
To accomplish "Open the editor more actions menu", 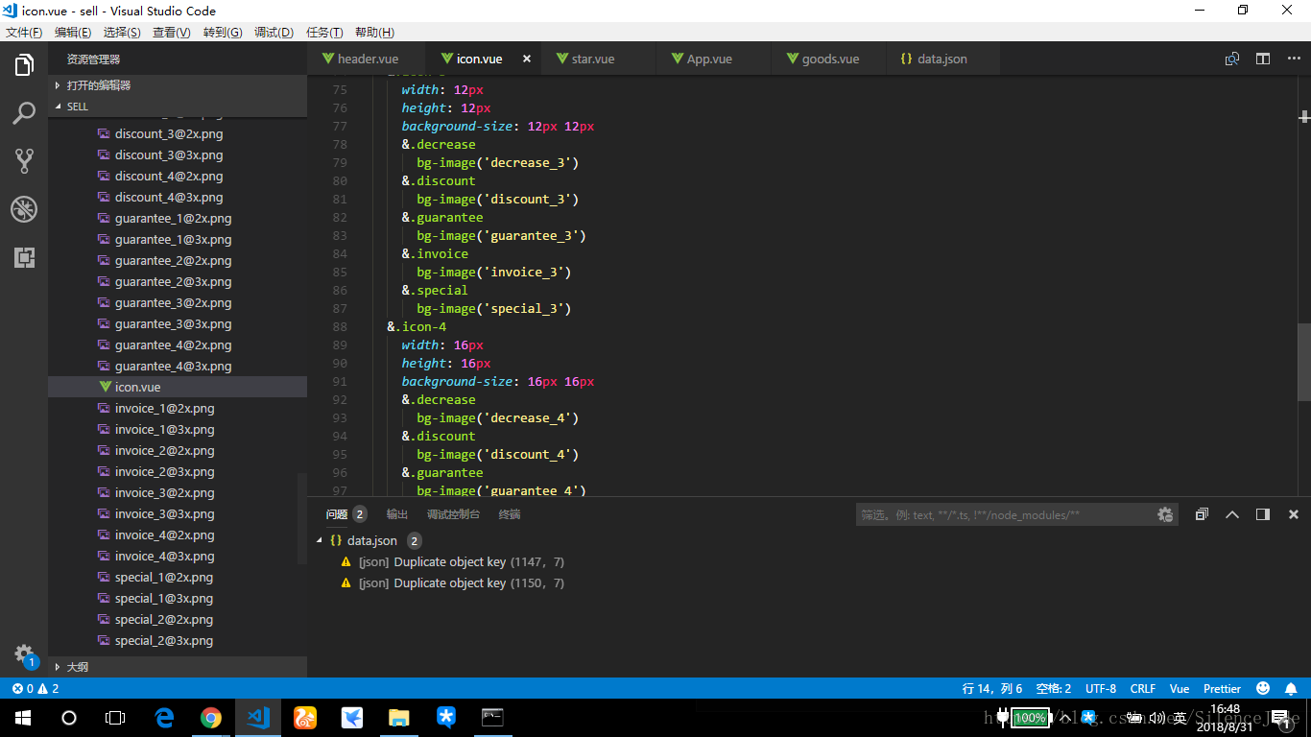I will (1292, 59).
